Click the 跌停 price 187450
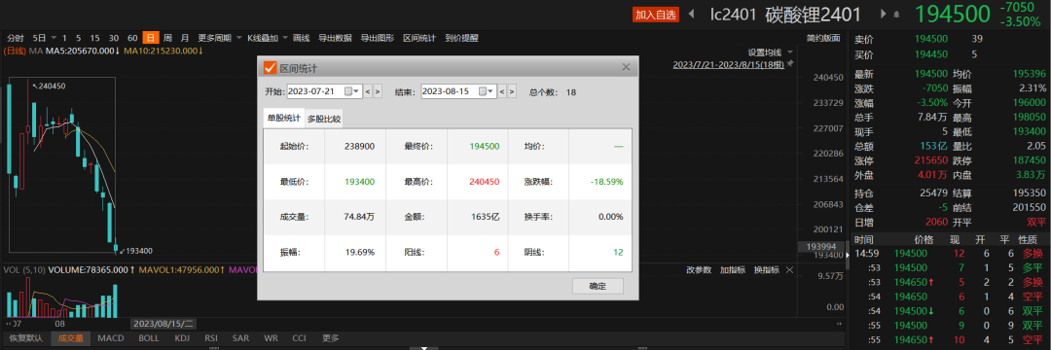 (1029, 160)
